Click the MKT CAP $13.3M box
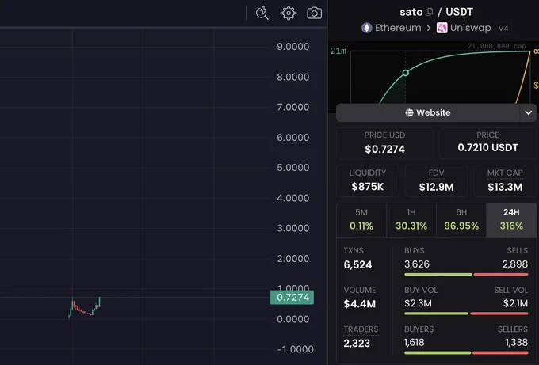 [505, 181]
